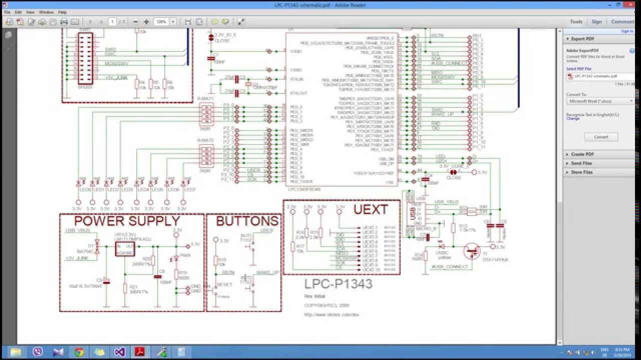The height and width of the screenshot is (360, 641).
Task: Add a sticky note comment
Action: click(214, 22)
